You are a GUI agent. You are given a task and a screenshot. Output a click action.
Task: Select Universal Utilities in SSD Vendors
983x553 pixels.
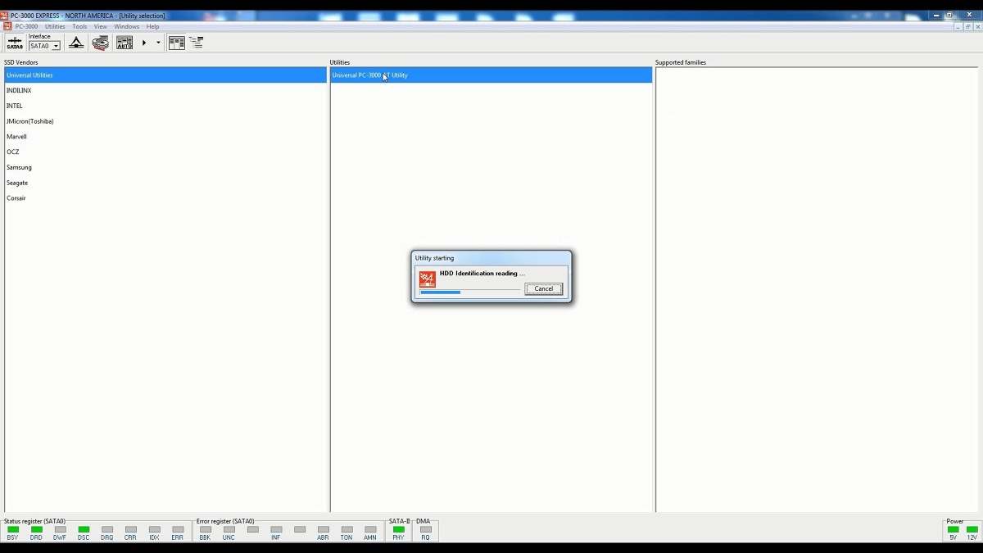pos(165,75)
